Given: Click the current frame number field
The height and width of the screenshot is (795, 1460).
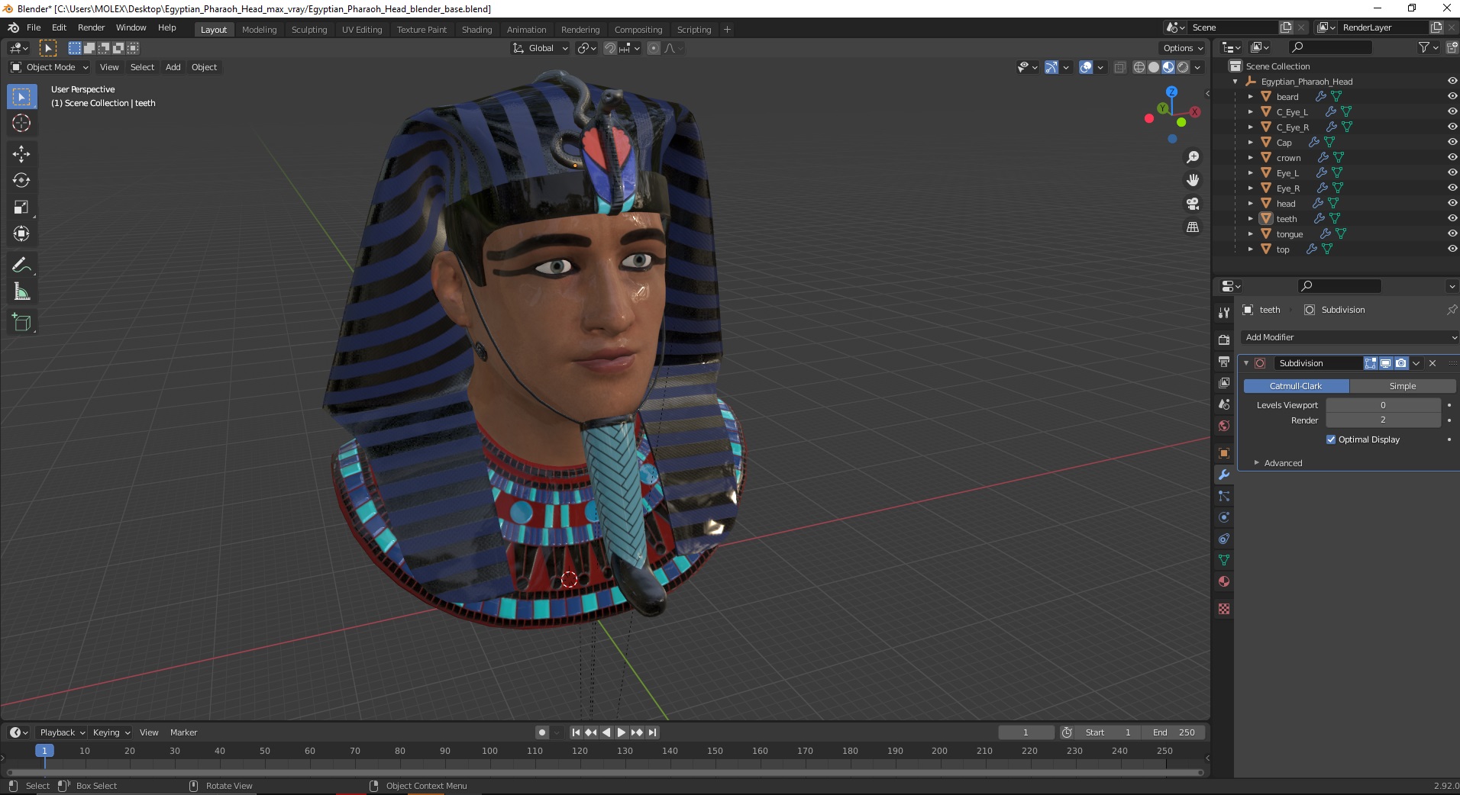Looking at the screenshot, I should click(x=1026, y=732).
